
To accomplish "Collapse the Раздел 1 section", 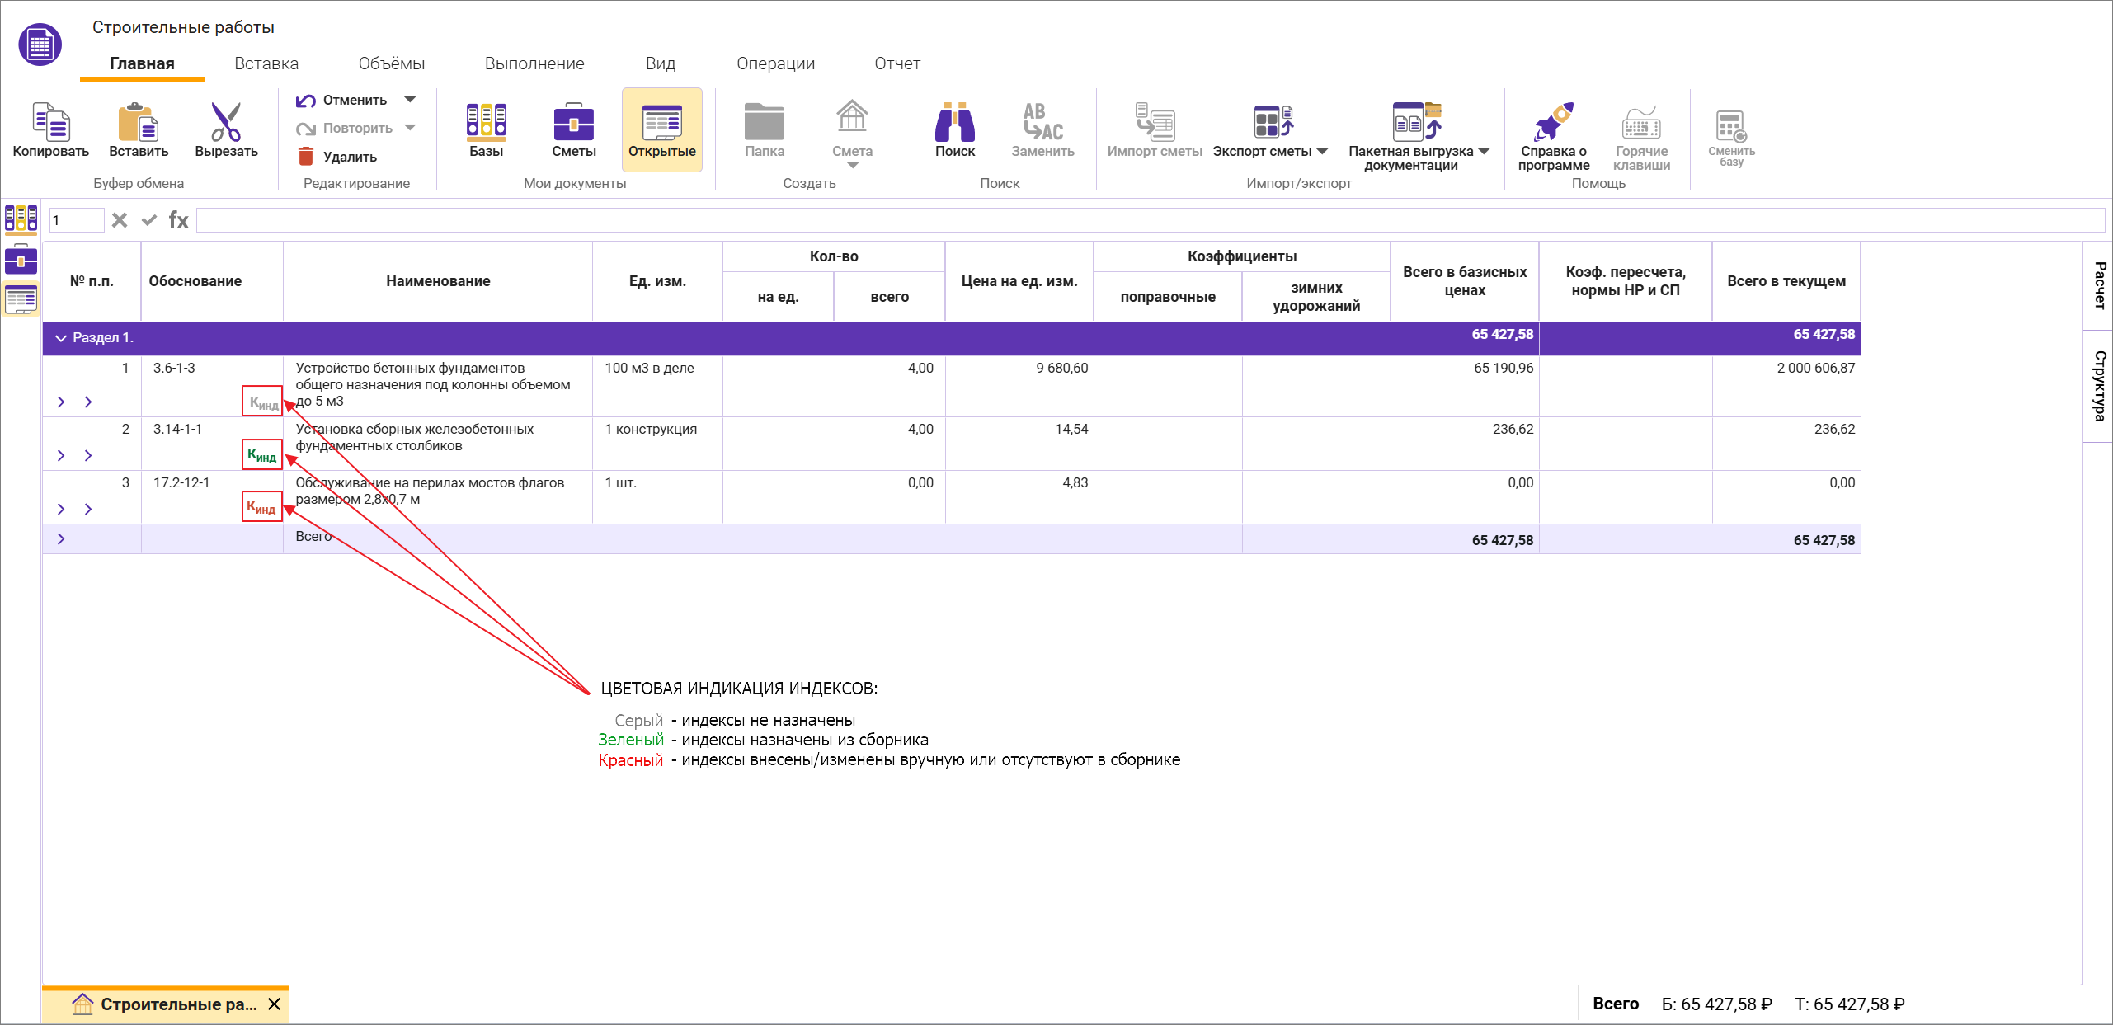I will [61, 338].
